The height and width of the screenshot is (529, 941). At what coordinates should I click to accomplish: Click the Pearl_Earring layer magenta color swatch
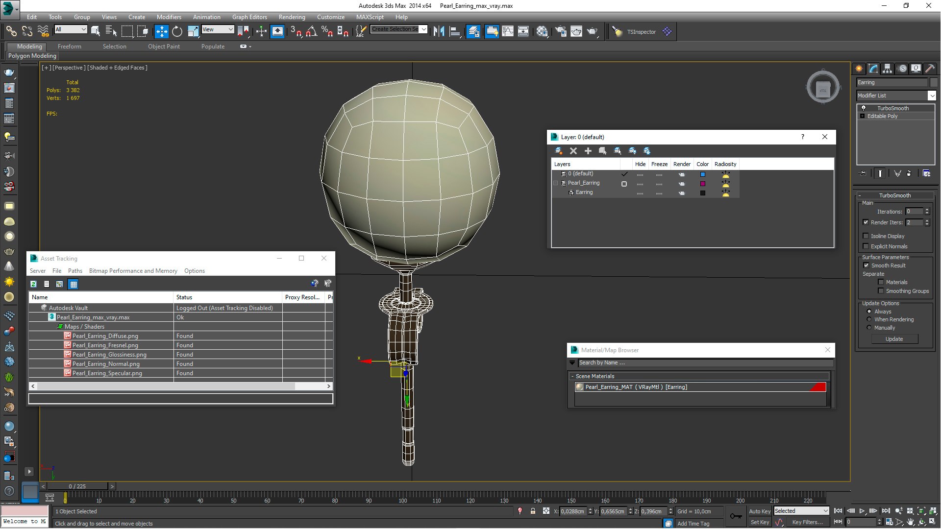(x=702, y=184)
